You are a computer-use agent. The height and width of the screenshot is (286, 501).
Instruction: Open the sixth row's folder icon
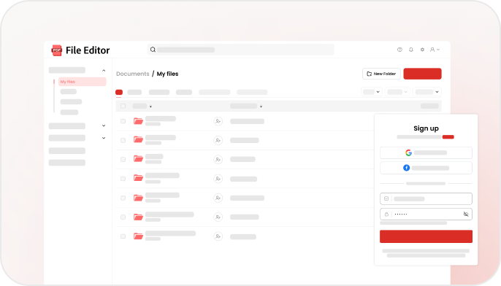point(138,217)
